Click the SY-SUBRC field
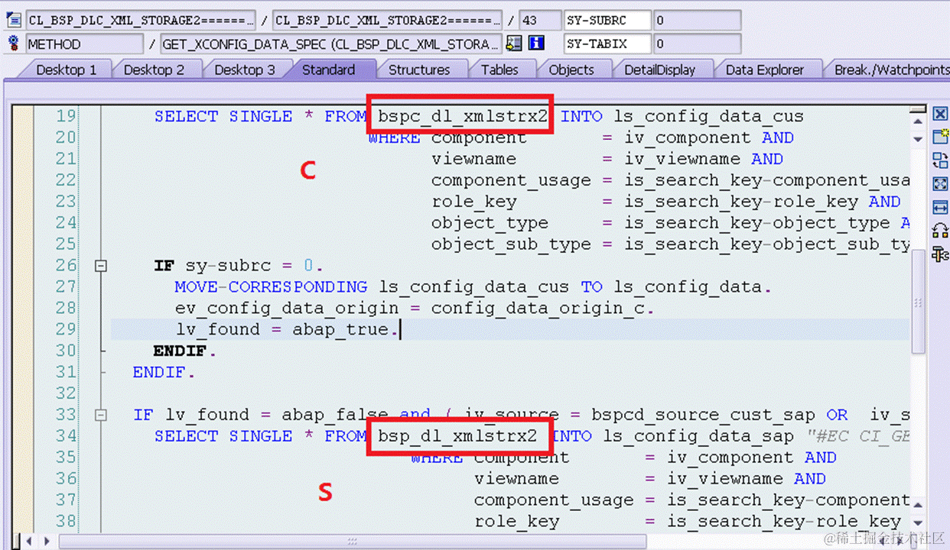 pos(607,21)
